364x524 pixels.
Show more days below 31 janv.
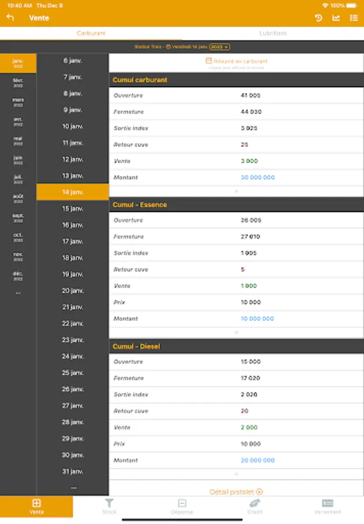coord(73,488)
